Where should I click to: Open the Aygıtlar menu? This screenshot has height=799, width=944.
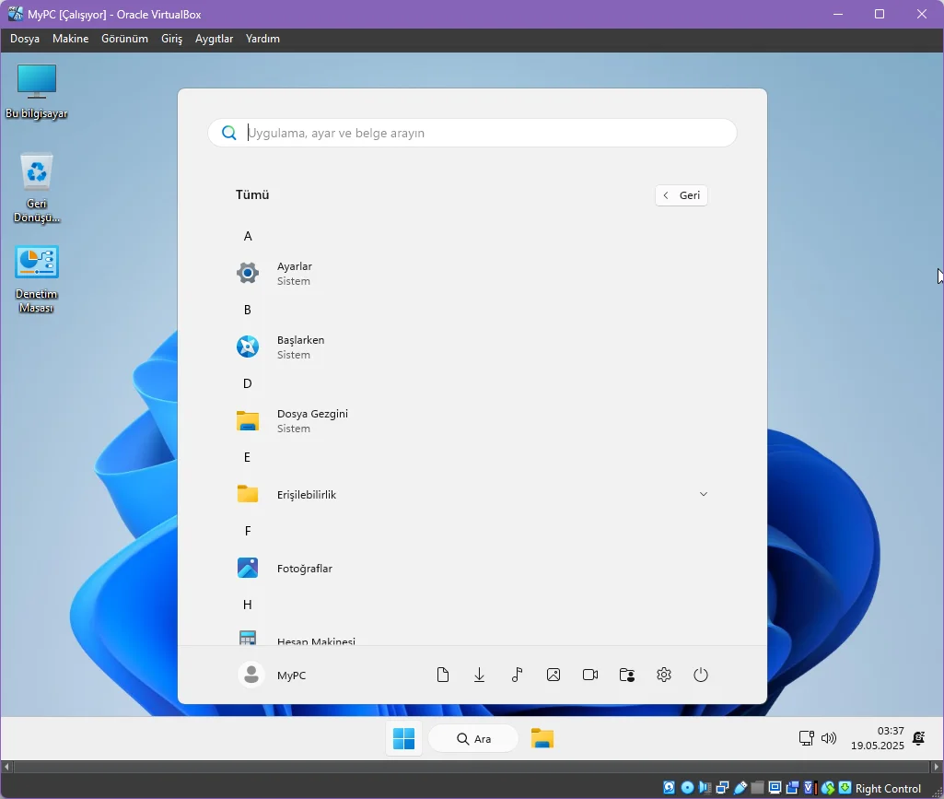214,39
